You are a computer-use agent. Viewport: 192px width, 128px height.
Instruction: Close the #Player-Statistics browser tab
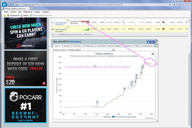pyautogui.click(x=28, y=9)
